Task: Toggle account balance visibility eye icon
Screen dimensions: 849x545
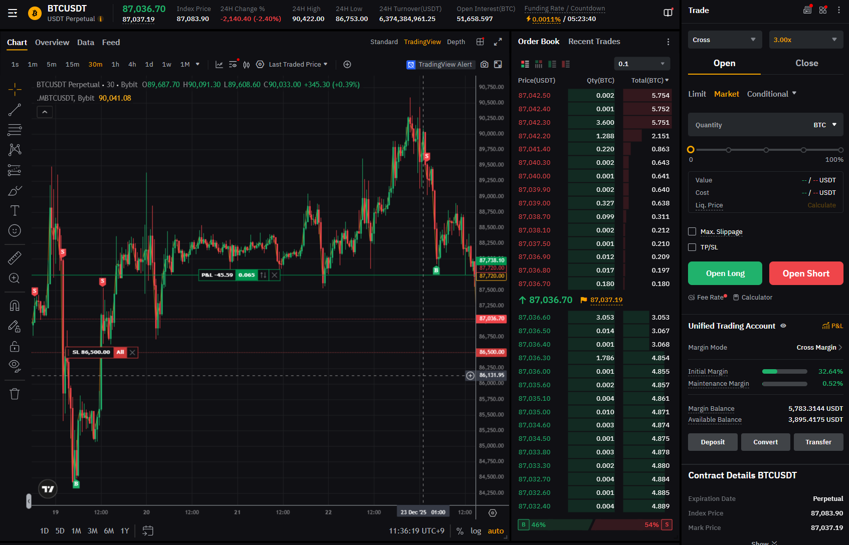Action: pos(783,326)
